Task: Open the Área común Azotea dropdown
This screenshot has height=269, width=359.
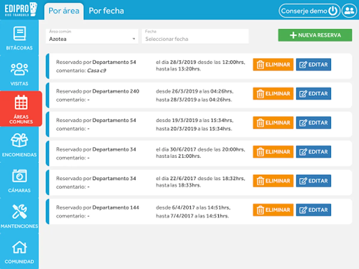Action: pos(92,36)
